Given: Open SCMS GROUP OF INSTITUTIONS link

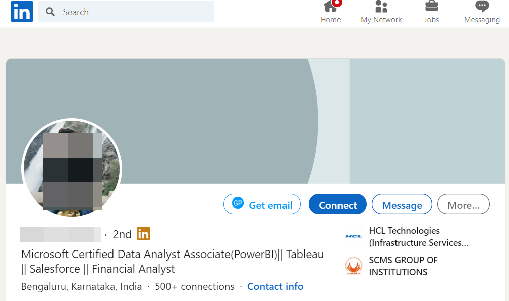Looking at the screenshot, I should pos(403,266).
